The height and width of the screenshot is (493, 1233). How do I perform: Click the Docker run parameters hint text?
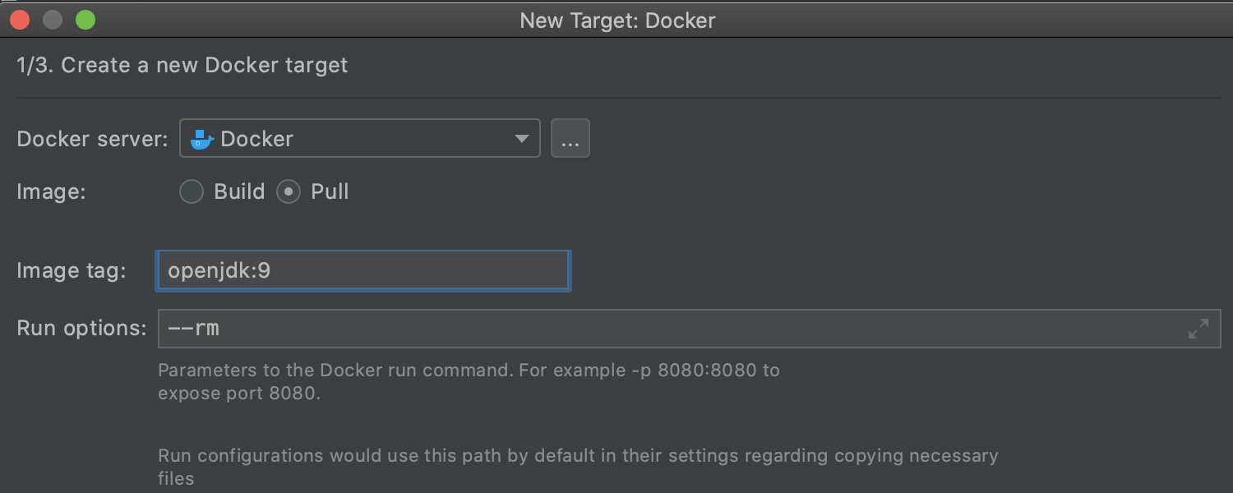click(469, 381)
